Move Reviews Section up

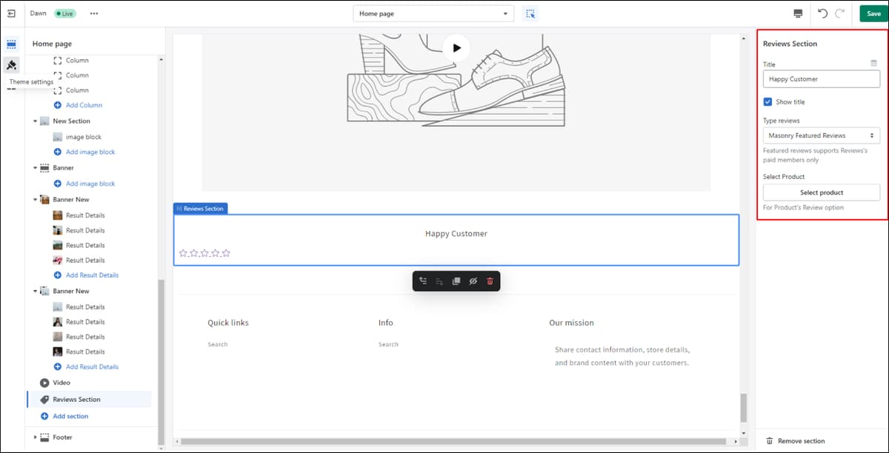[x=423, y=281]
